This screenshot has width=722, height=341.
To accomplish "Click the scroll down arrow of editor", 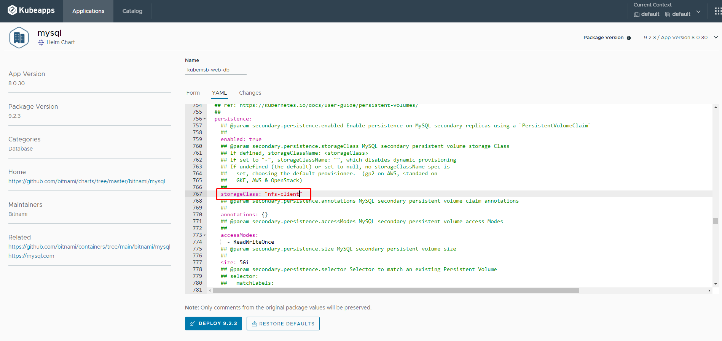I will tap(716, 284).
